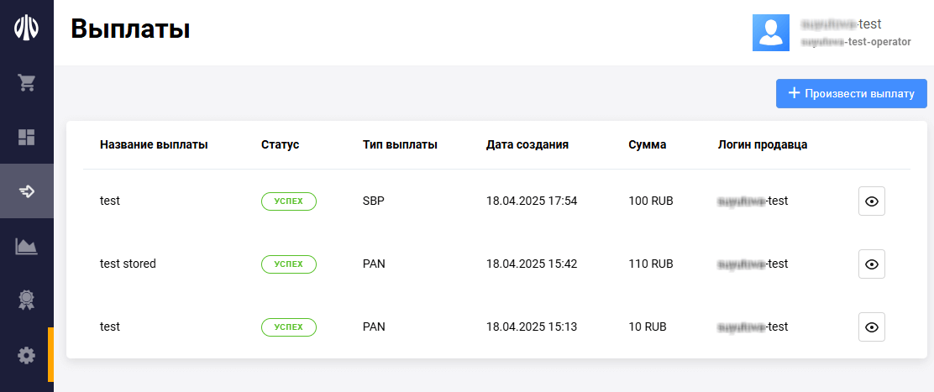View details of the 100 RUB SBP payout
The image size is (934, 392).
pos(871,201)
